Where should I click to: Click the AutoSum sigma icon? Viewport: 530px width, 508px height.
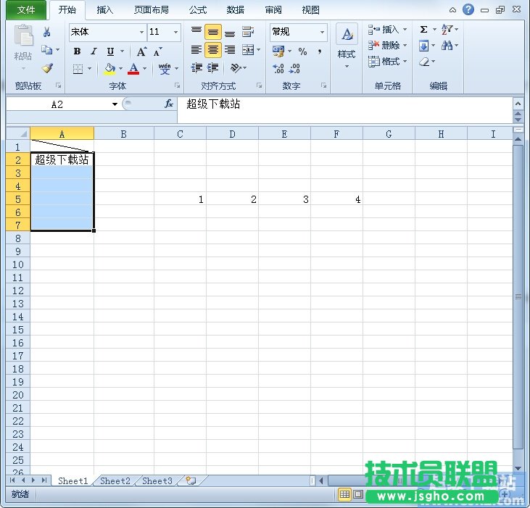423,30
